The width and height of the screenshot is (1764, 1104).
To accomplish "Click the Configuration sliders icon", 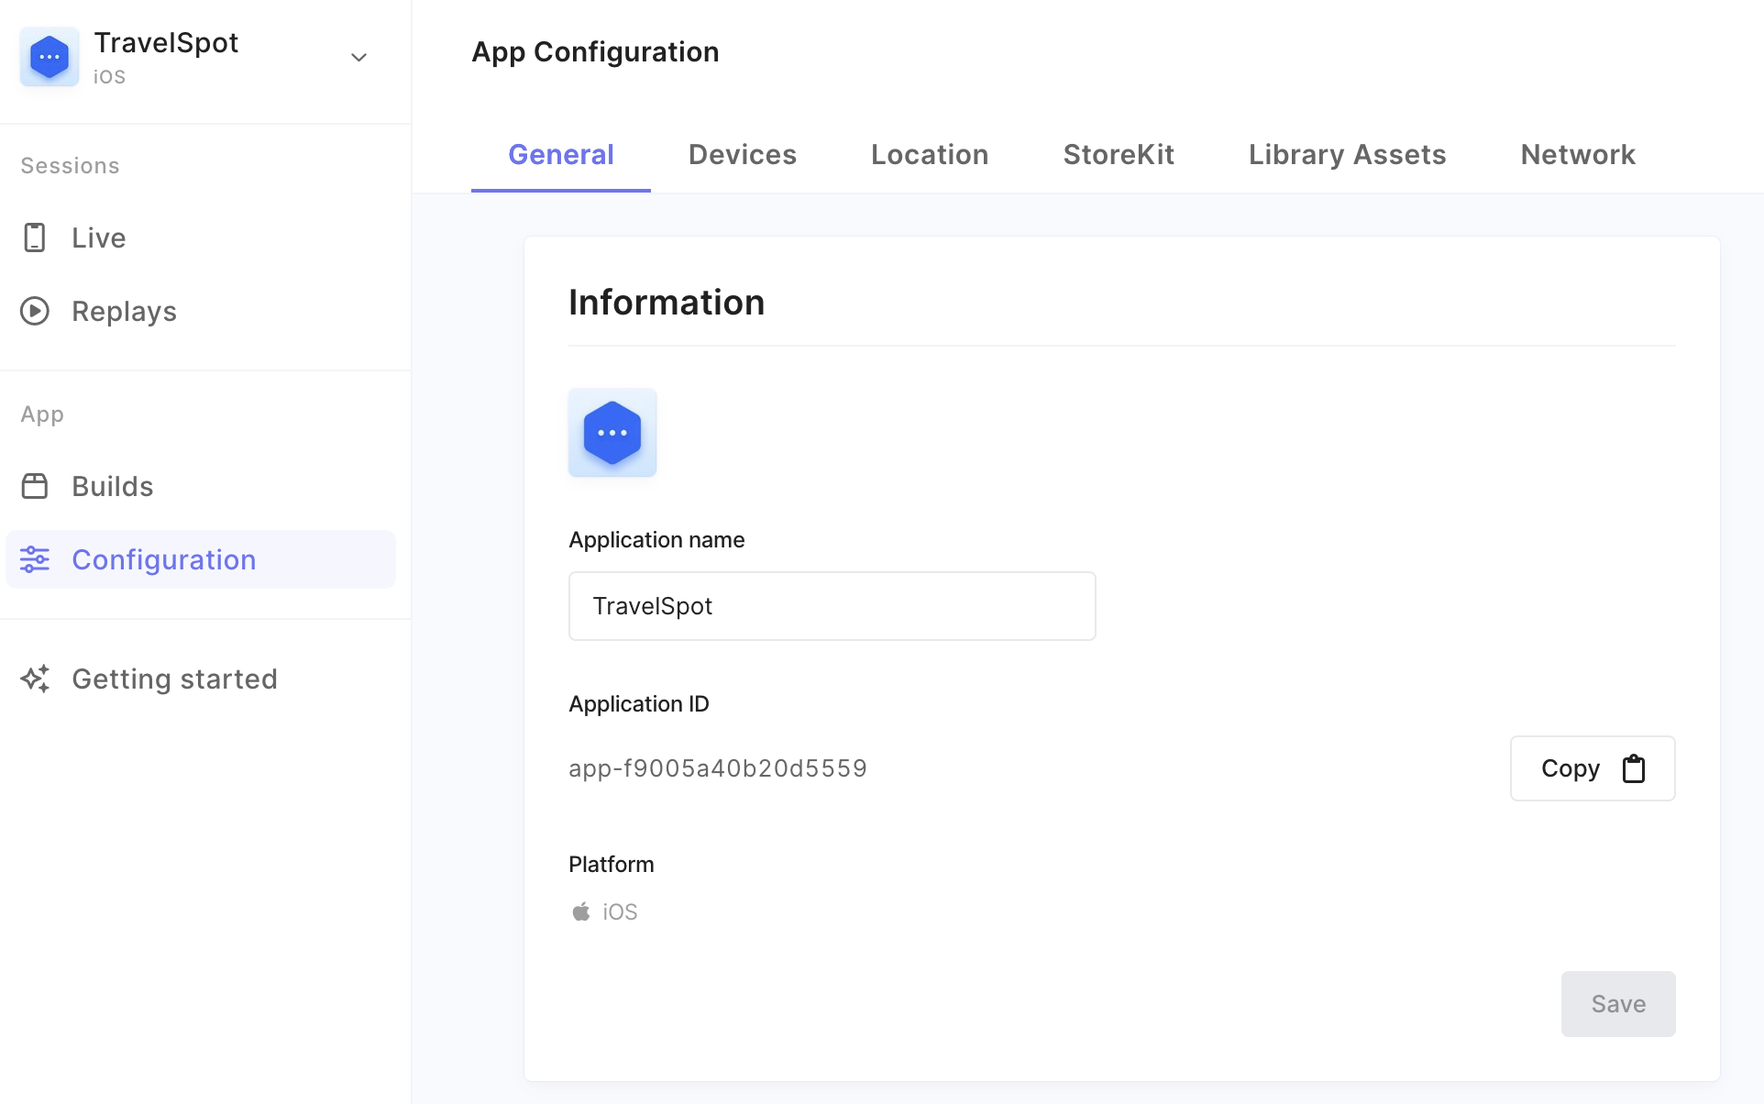I will (x=35, y=559).
